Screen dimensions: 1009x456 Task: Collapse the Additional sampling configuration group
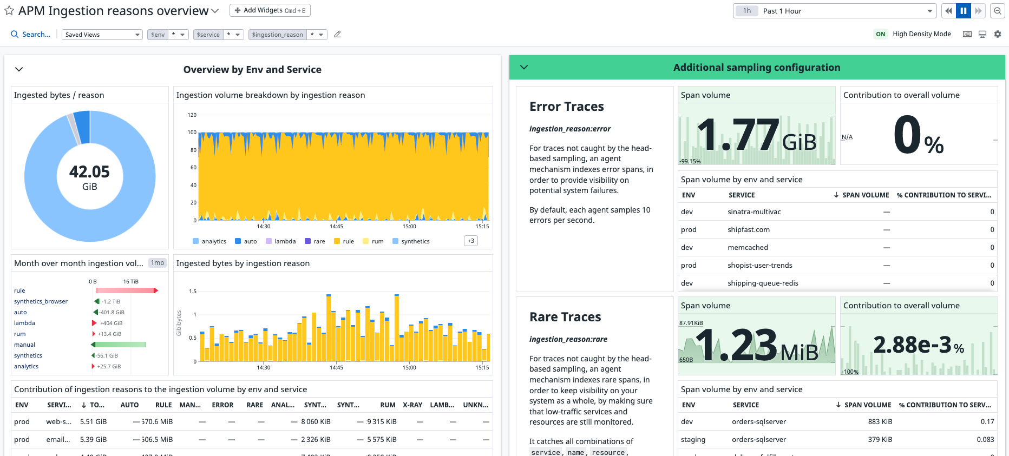pos(523,68)
